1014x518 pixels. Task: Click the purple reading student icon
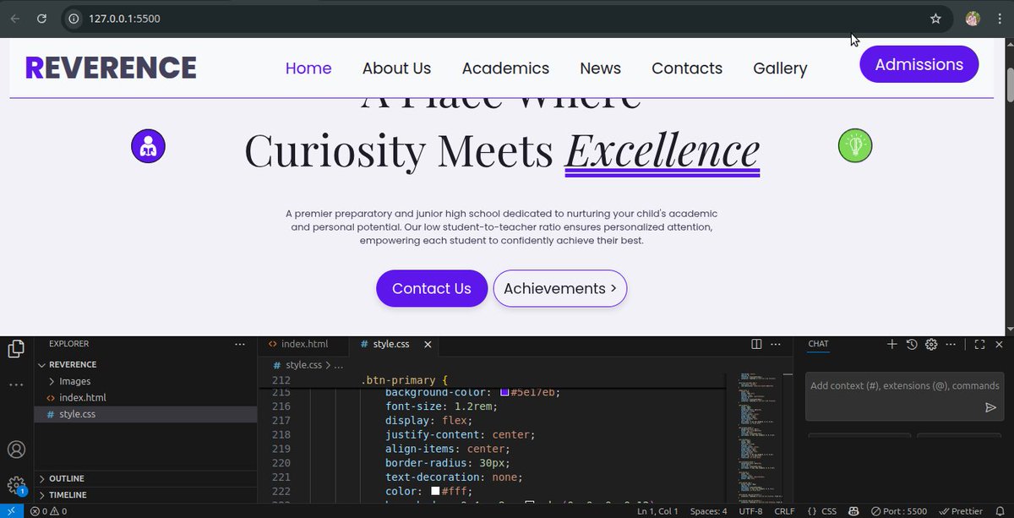pyautogui.click(x=148, y=146)
